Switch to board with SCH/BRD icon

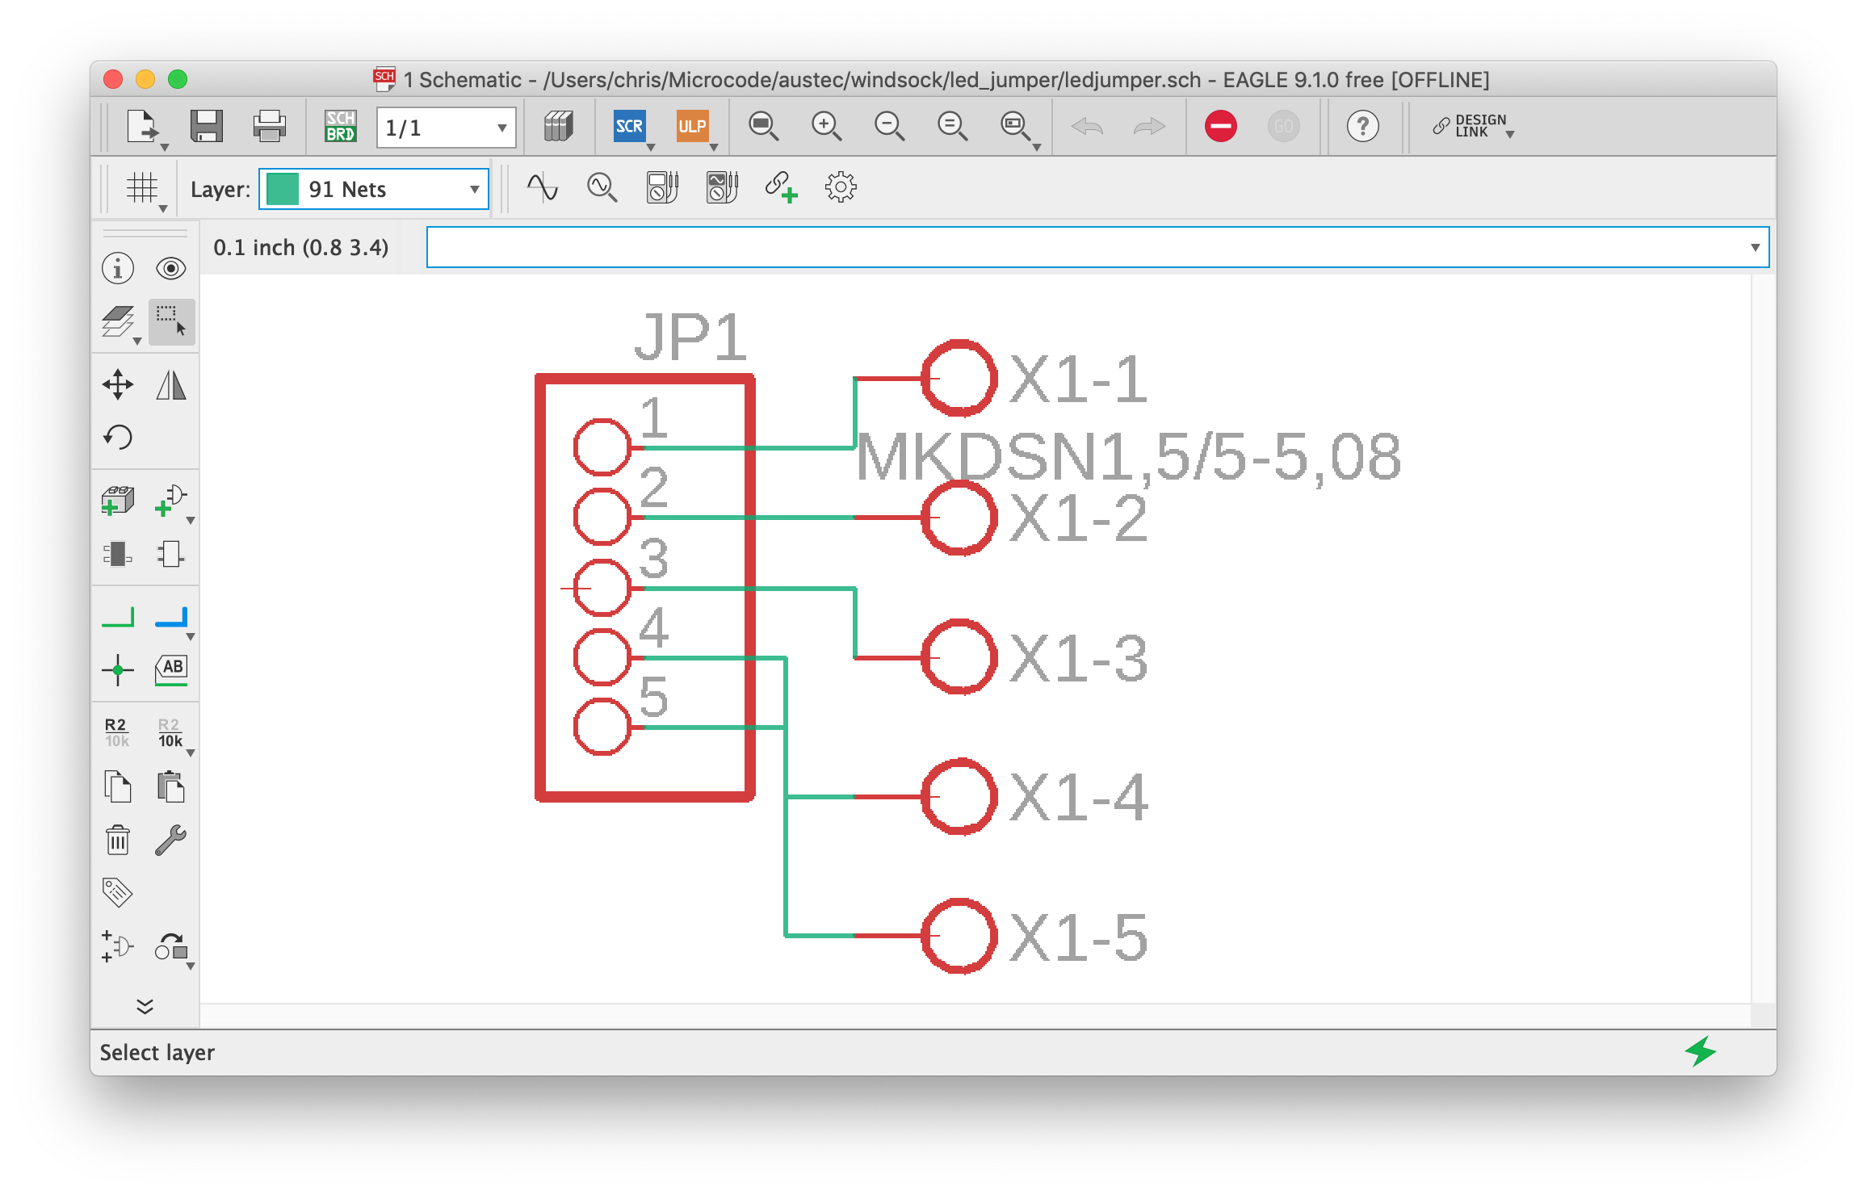click(340, 127)
